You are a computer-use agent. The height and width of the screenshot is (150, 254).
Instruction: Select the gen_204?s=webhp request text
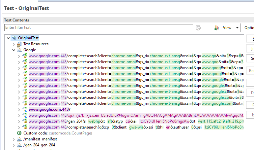coord(136,121)
